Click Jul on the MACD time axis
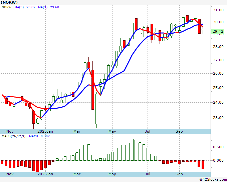The height and width of the screenshot is (182, 227). (148, 174)
